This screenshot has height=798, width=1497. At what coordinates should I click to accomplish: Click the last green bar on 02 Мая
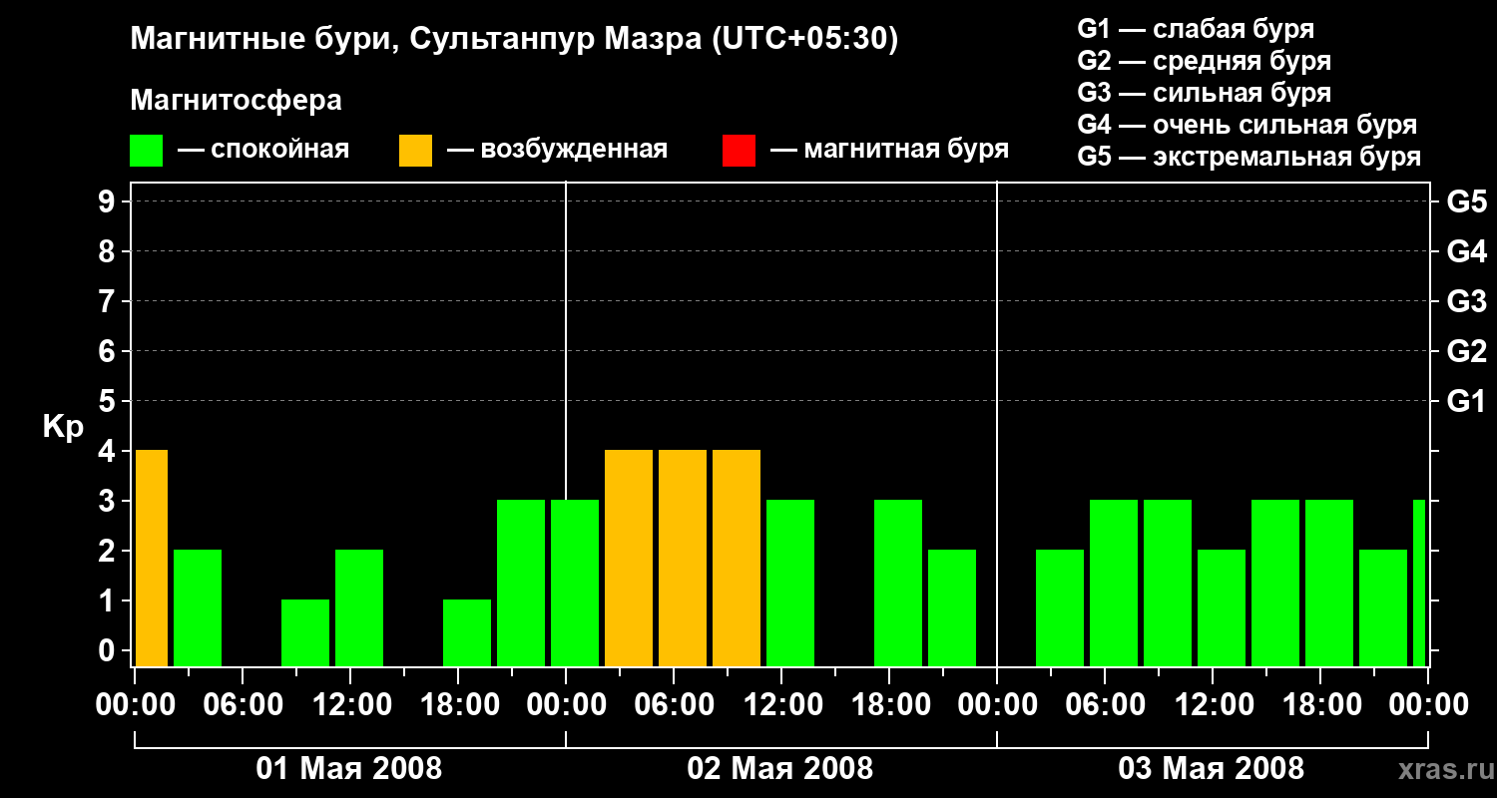click(x=952, y=607)
